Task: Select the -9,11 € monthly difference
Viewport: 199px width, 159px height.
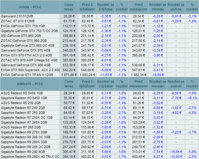Action: tap(158, 98)
